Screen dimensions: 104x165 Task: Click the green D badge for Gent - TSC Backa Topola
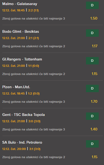(92, 116)
